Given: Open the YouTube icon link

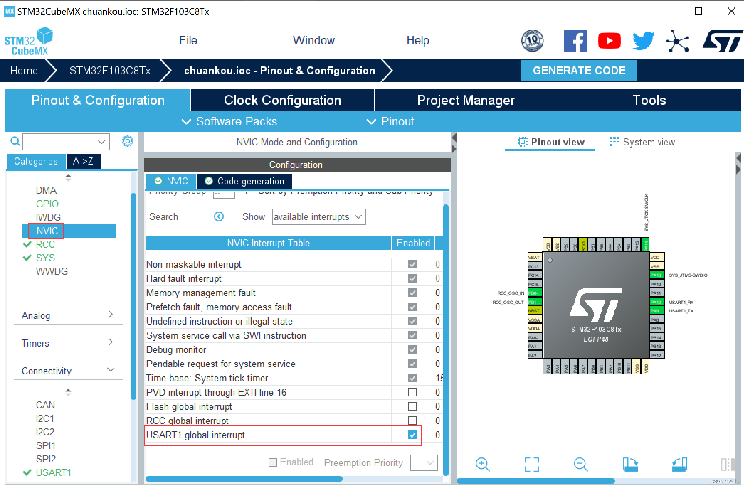Looking at the screenshot, I should [609, 41].
